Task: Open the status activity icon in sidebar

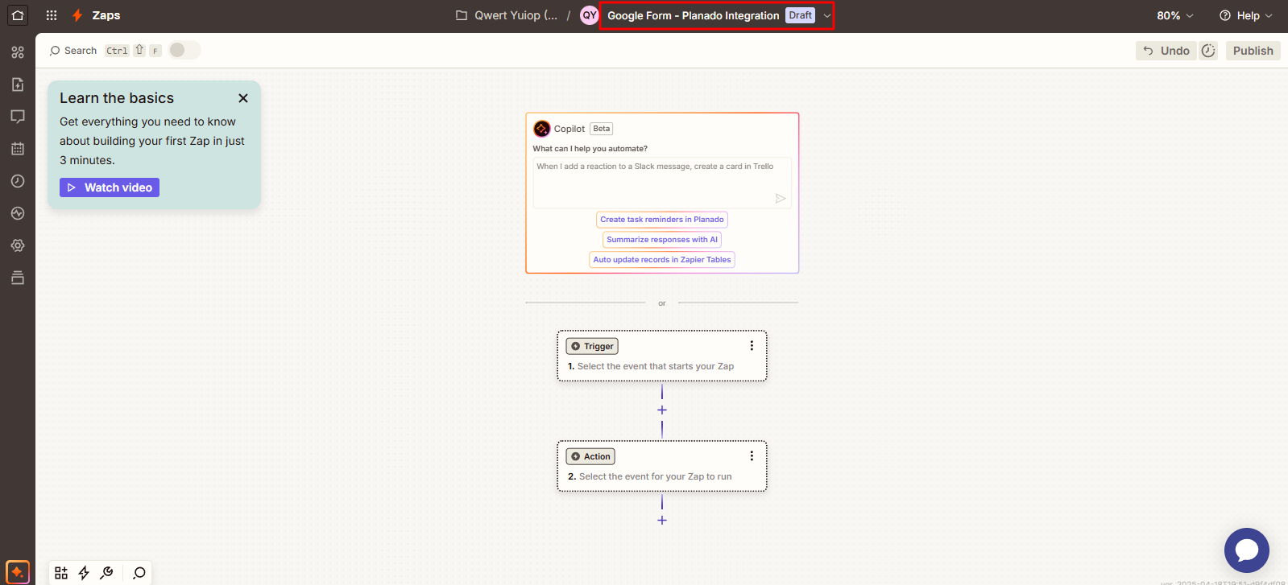Action: click(x=18, y=213)
